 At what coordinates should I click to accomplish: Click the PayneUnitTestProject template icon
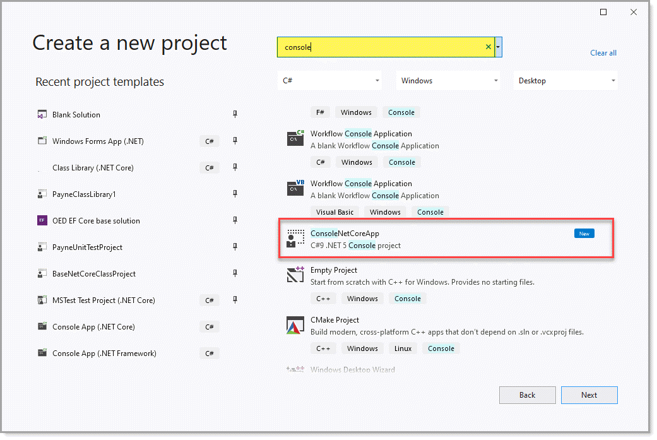42,247
